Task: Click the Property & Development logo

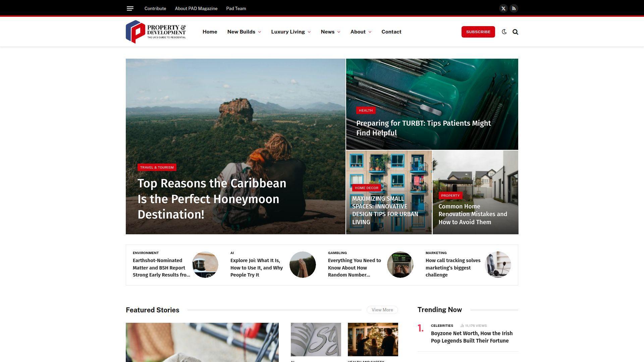Action: coord(156,32)
